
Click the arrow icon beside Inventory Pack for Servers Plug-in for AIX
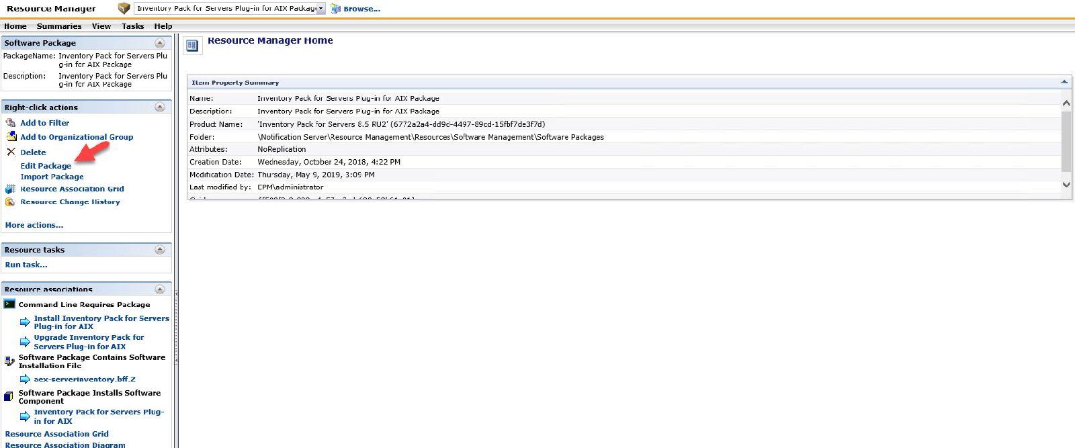pos(25,416)
